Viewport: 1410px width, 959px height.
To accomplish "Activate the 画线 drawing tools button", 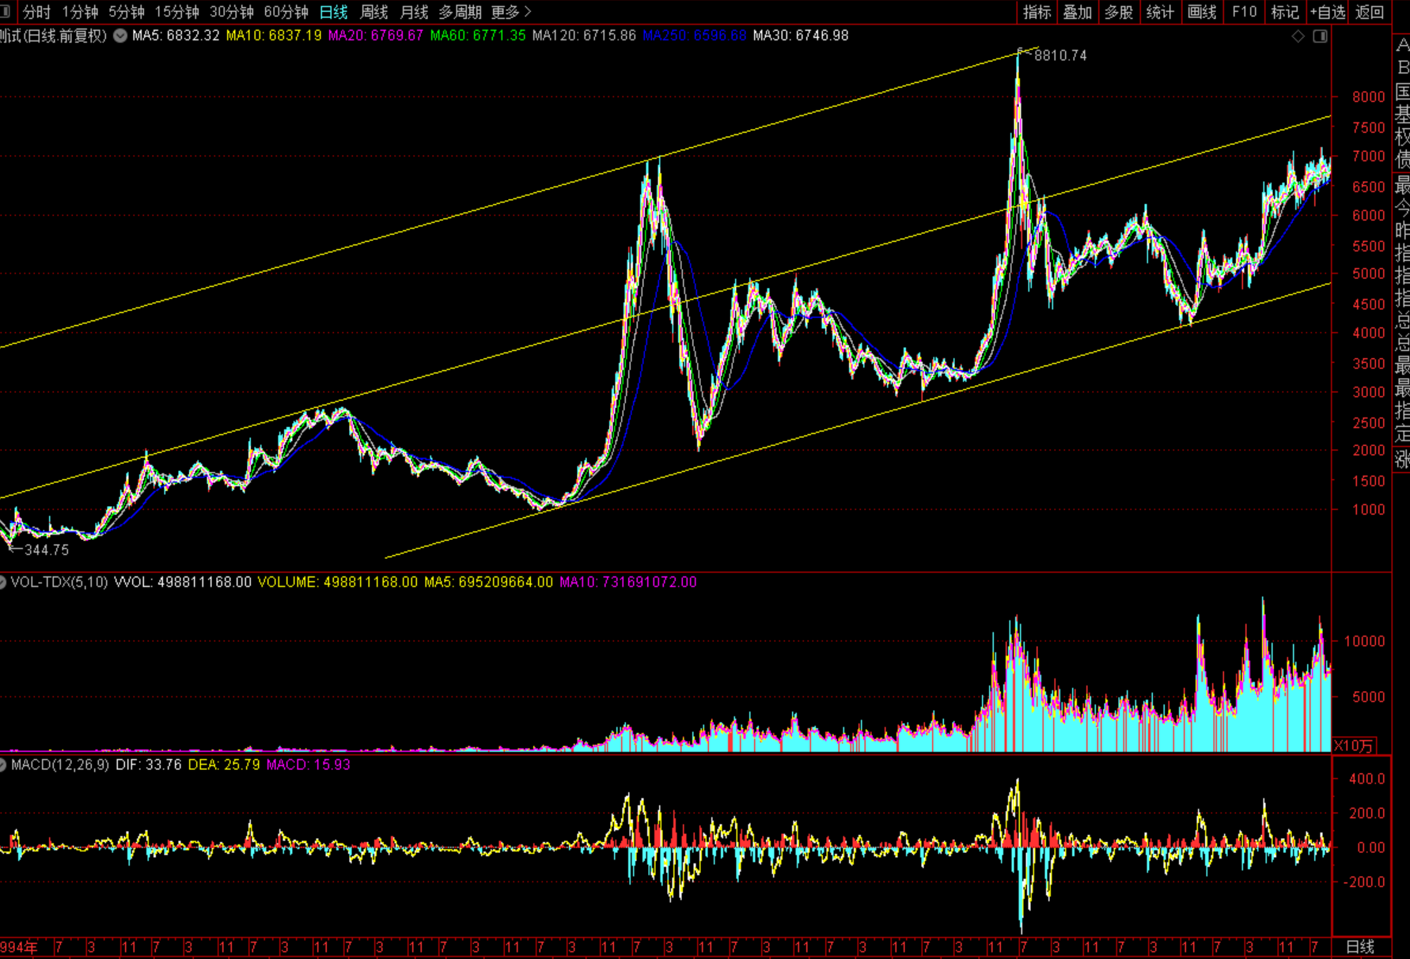I will coord(1202,12).
